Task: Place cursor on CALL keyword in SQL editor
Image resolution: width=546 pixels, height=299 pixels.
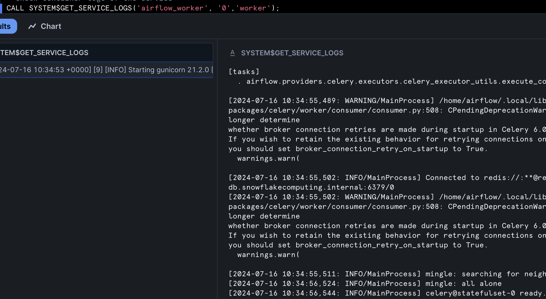Action: 15,8
